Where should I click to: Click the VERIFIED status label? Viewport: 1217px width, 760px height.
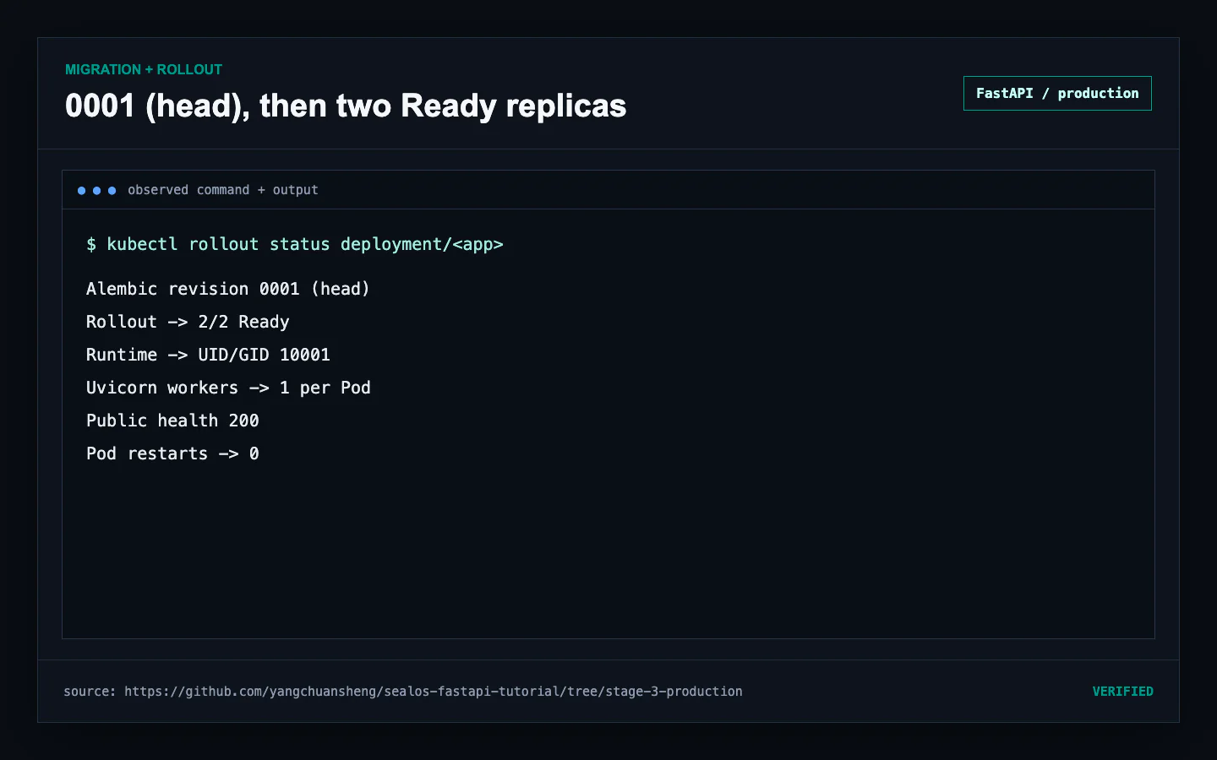point(1122,692)
